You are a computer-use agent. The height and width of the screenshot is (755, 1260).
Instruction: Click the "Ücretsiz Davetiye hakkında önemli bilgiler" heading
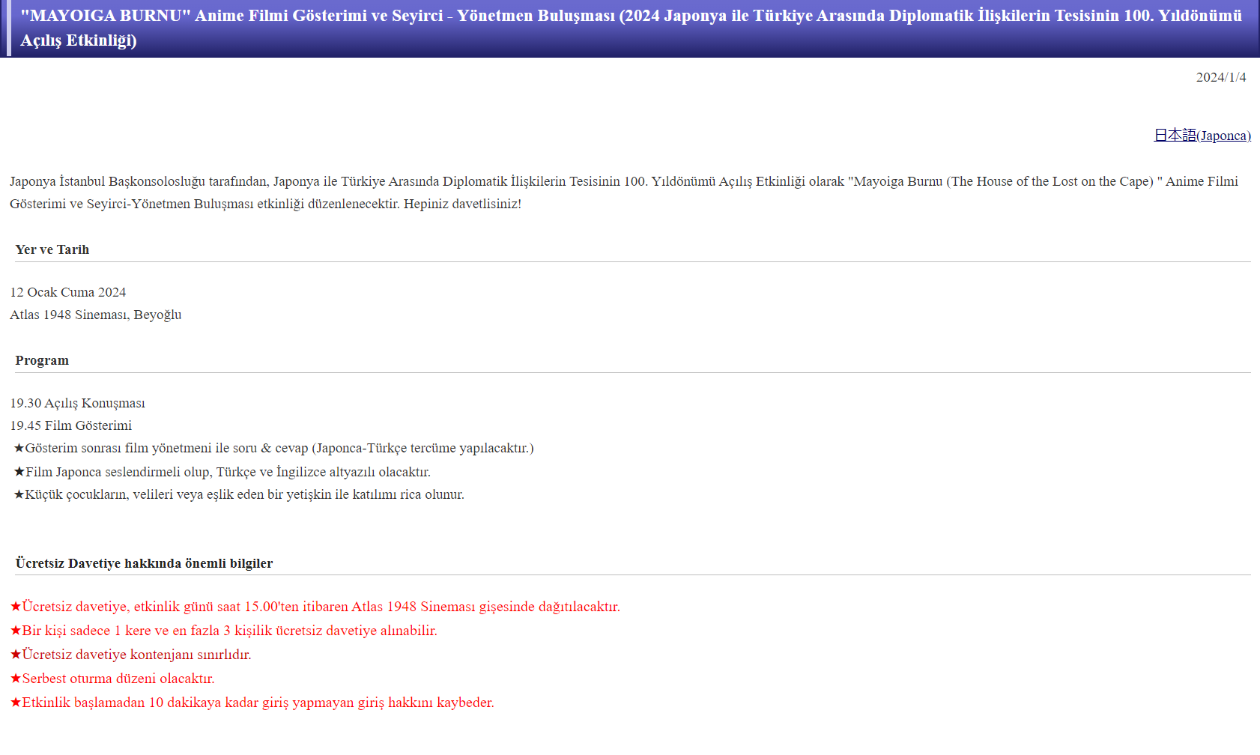tap(144, 563)
